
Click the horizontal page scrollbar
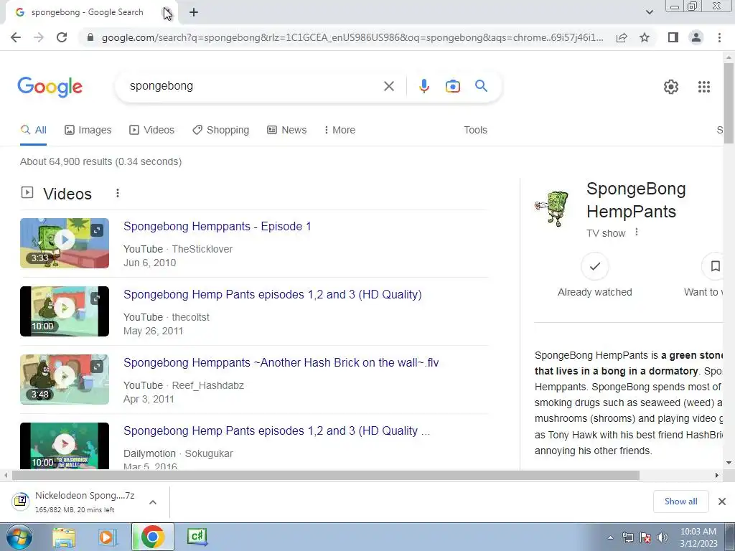326,475
